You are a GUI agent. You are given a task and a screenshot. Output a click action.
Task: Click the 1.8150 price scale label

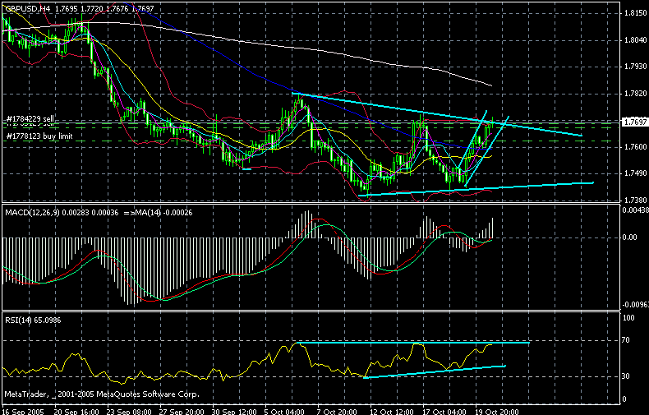(x=633, y=14)
